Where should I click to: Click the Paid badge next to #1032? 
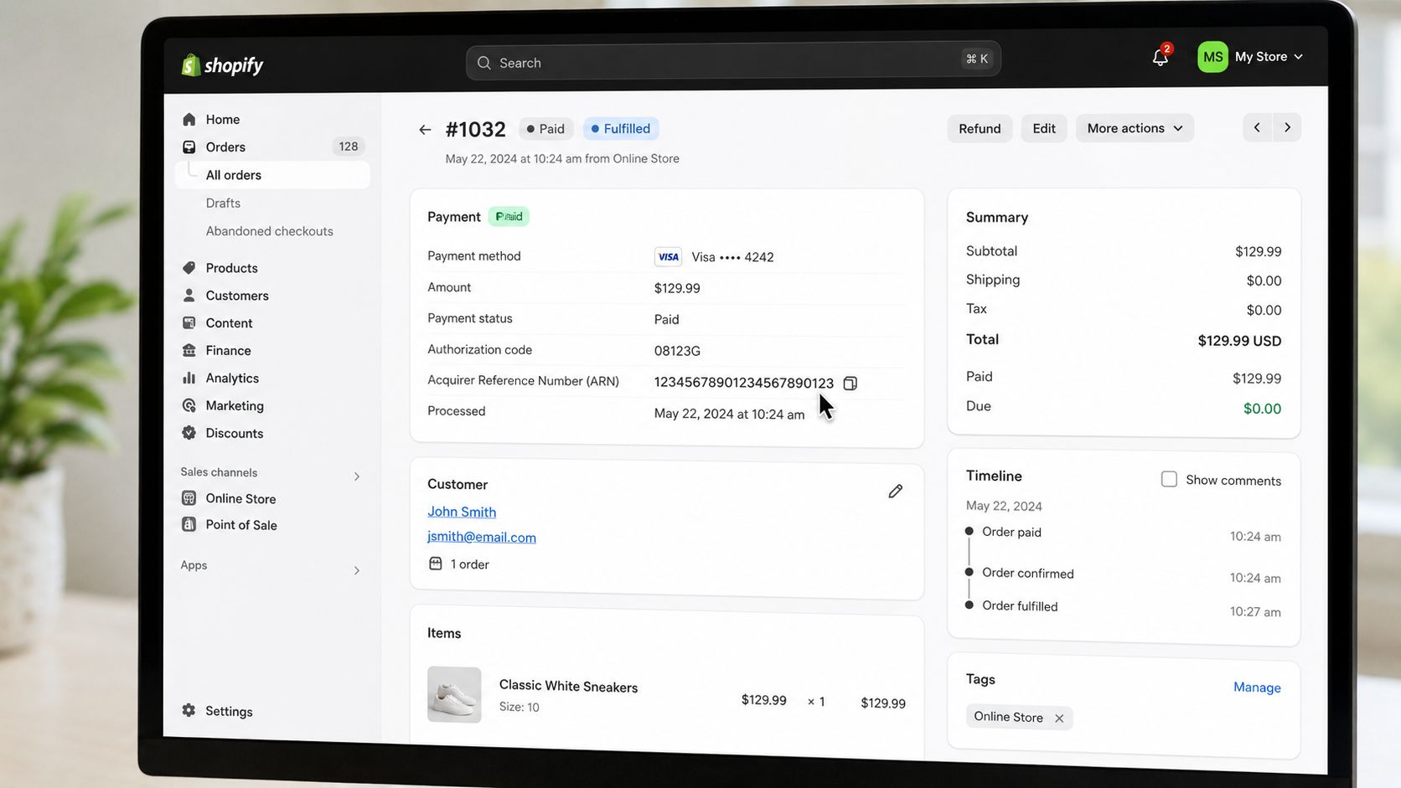coord(545,128)
